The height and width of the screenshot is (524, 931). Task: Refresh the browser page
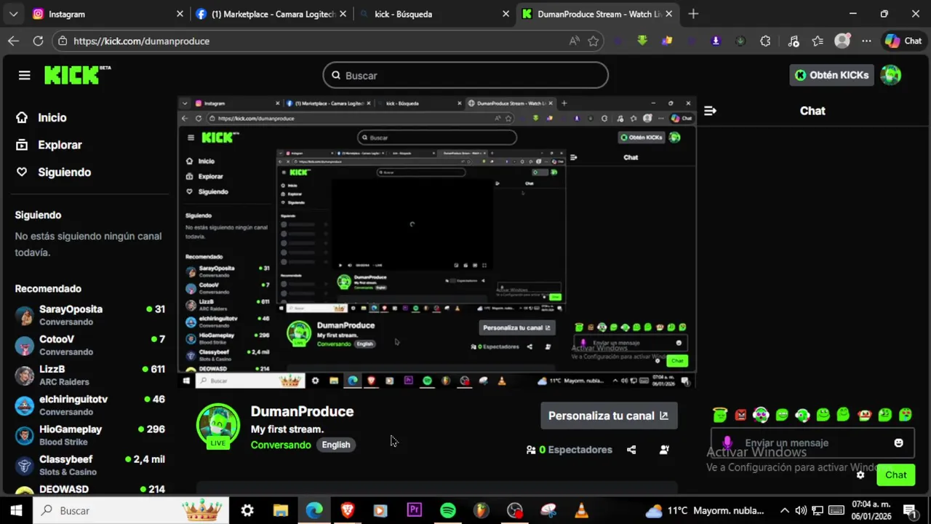click(38, 41)
